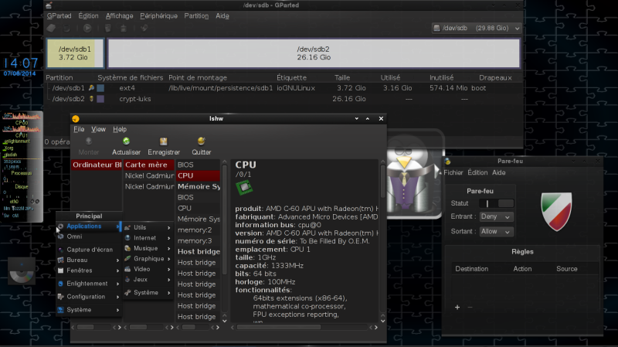Open the Sortant policy dropdown
The width and height of the screenshot is (618, 347).
click(495, 231)
